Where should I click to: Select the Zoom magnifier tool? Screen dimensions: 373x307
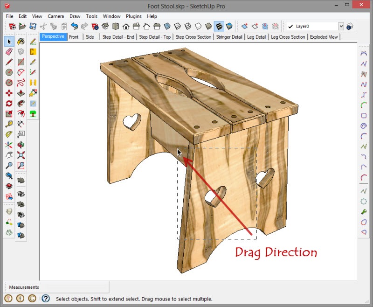click(9, 165)
